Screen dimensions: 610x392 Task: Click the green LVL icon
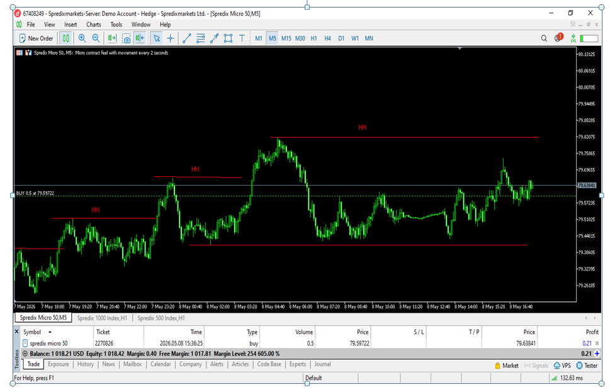573,38
